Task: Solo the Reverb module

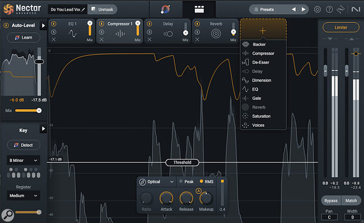Action: coord(197,32)
